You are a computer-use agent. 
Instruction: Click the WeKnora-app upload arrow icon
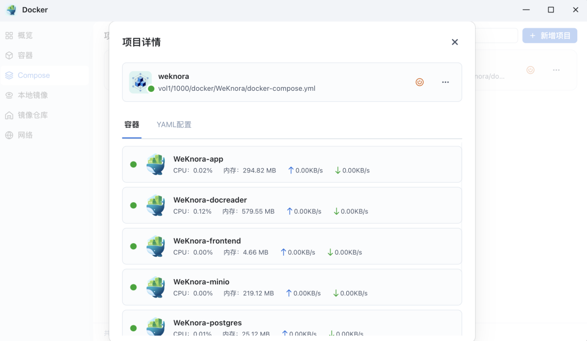291,170
